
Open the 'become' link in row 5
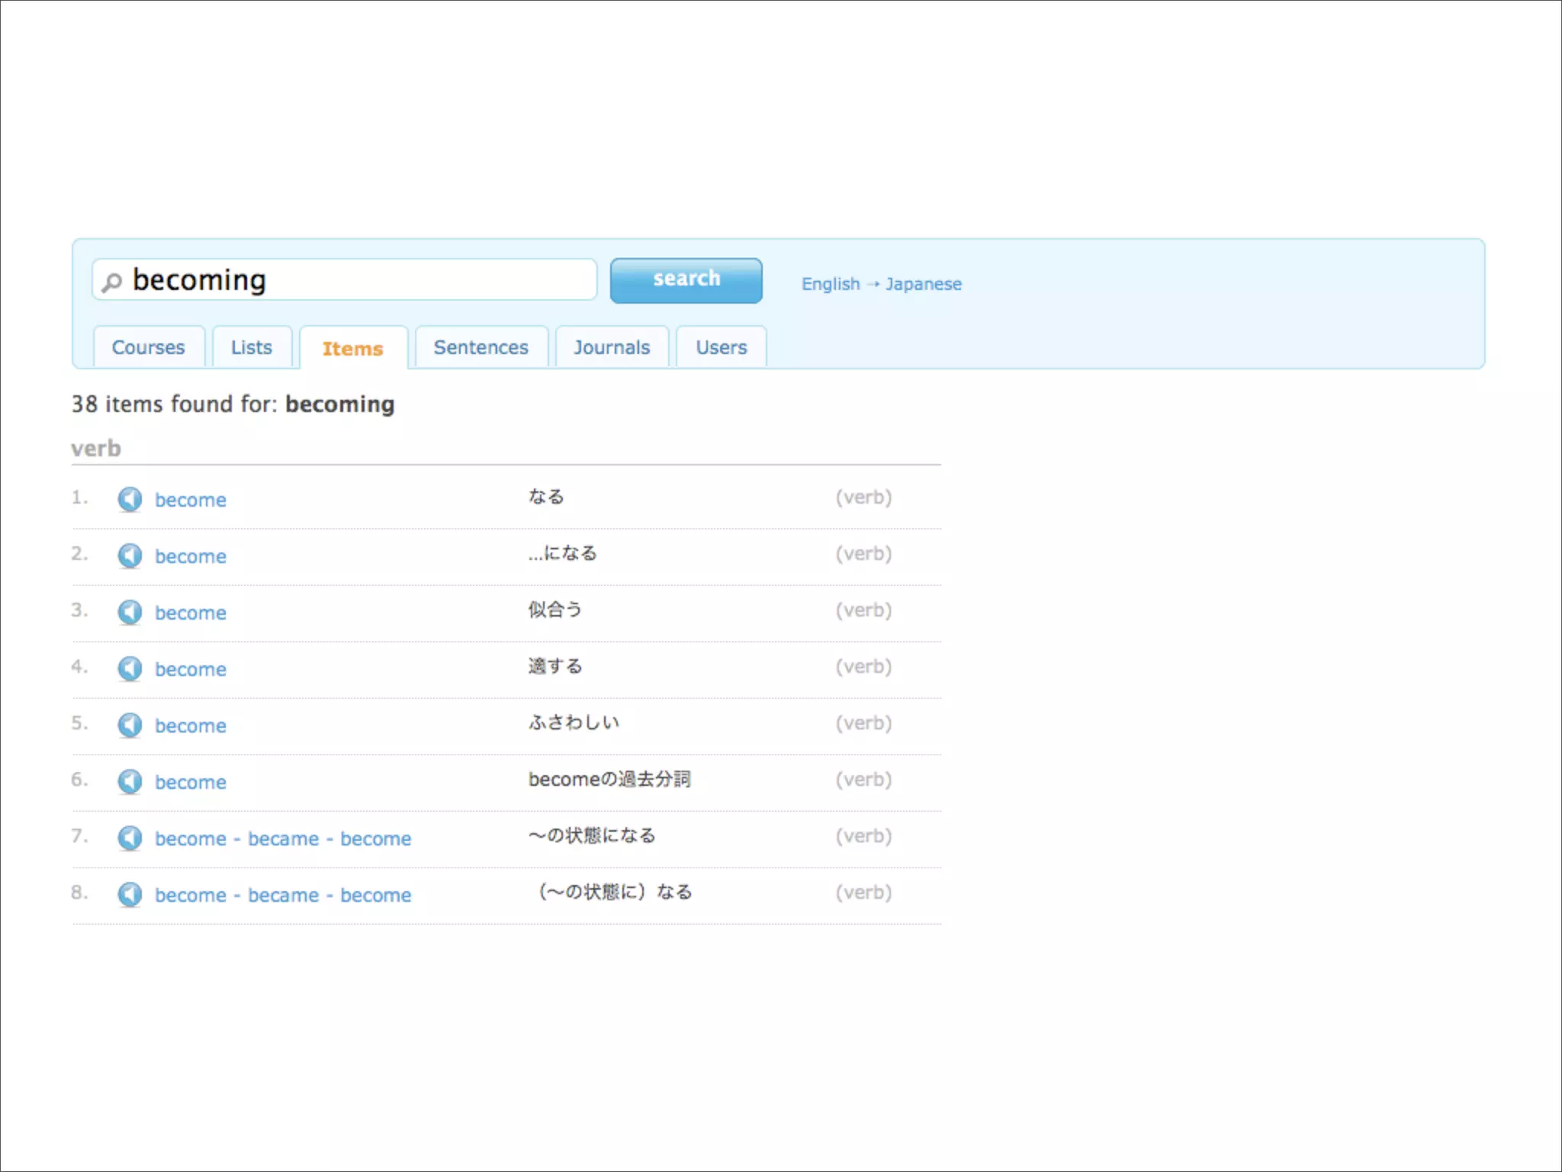(x=191, y=726)
